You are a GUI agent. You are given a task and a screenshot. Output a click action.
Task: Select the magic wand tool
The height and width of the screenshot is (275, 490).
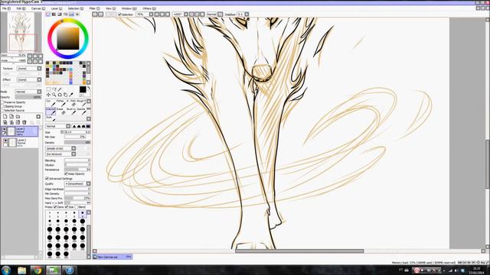tap(60, 89)
